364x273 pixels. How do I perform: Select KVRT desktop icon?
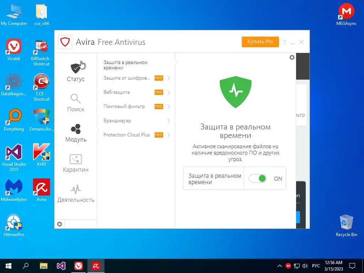tap(41, 155)
